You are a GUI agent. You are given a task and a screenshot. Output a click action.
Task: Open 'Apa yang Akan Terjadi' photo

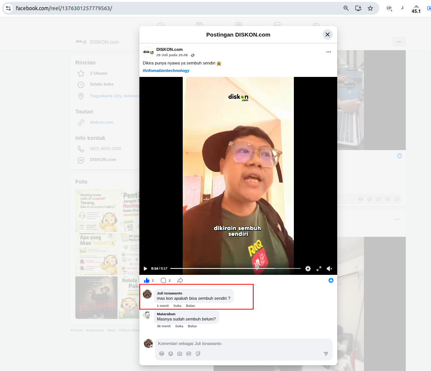[x=96, y=254]
